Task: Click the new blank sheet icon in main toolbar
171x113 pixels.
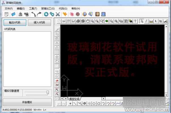Action: pyautogui.click(x=7, y=14)
